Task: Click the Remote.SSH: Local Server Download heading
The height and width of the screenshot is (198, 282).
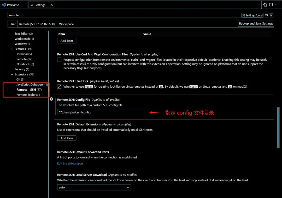Action: [82, 175]
